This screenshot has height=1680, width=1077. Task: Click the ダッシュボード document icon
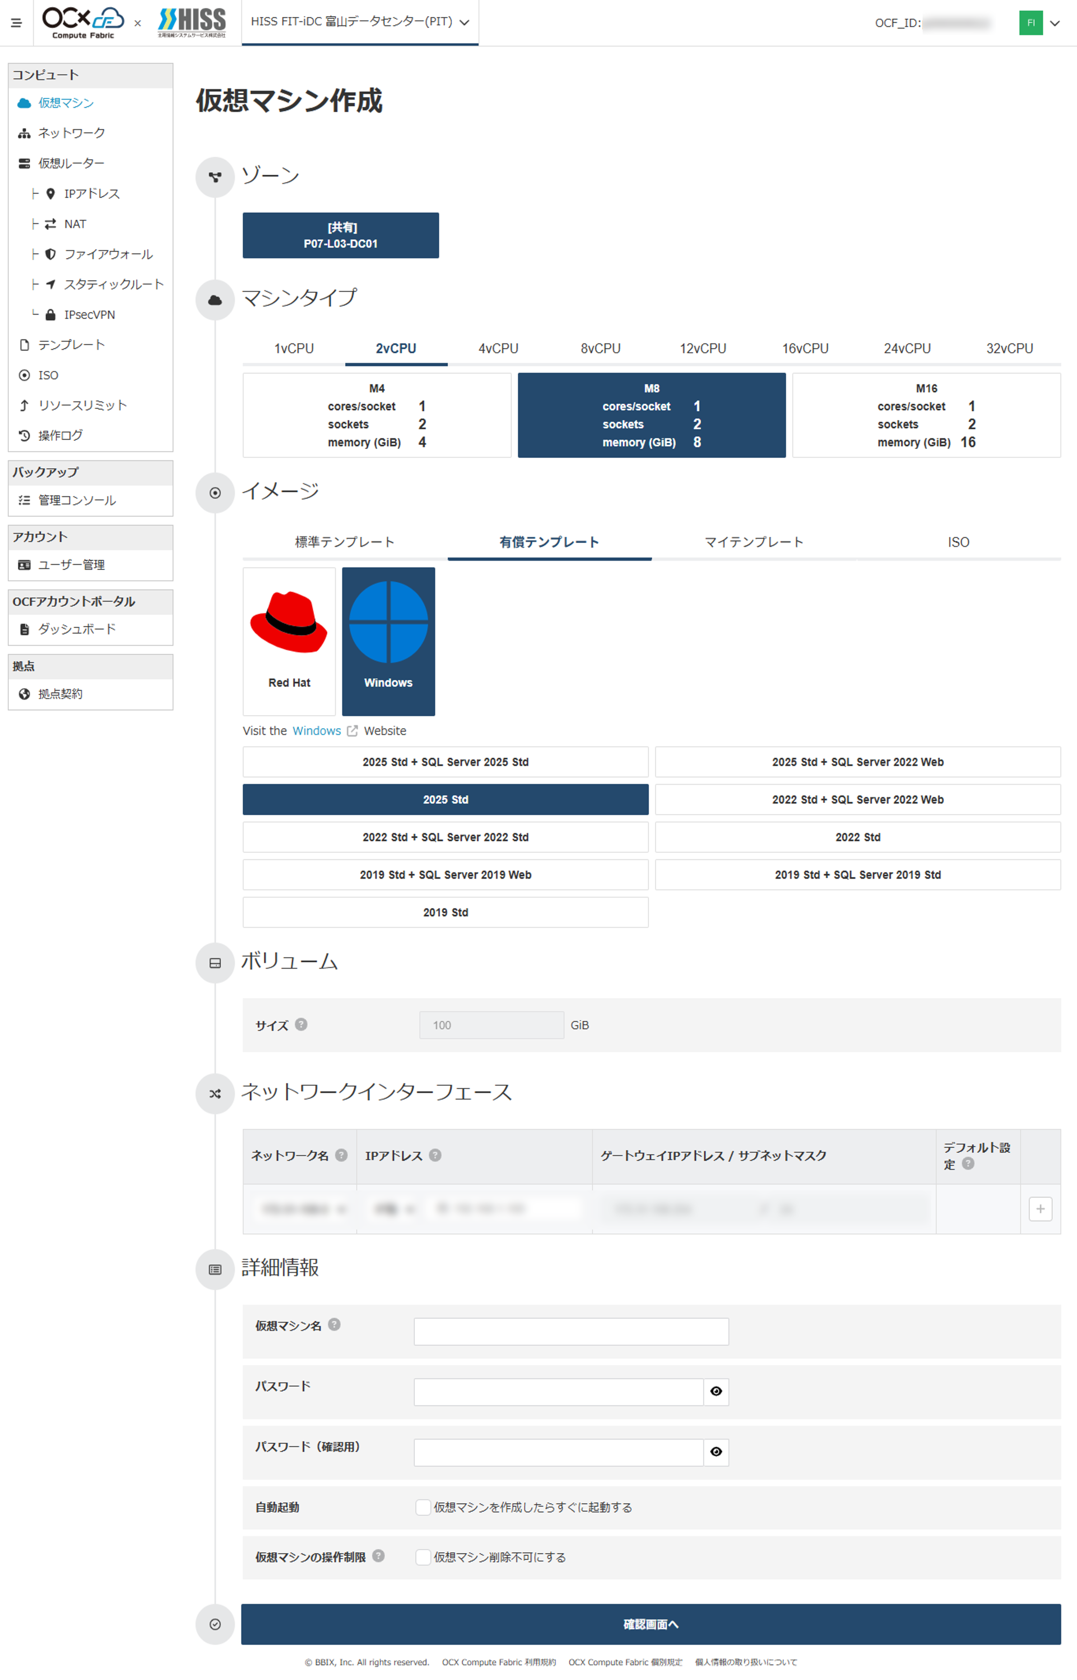point(24,629)
